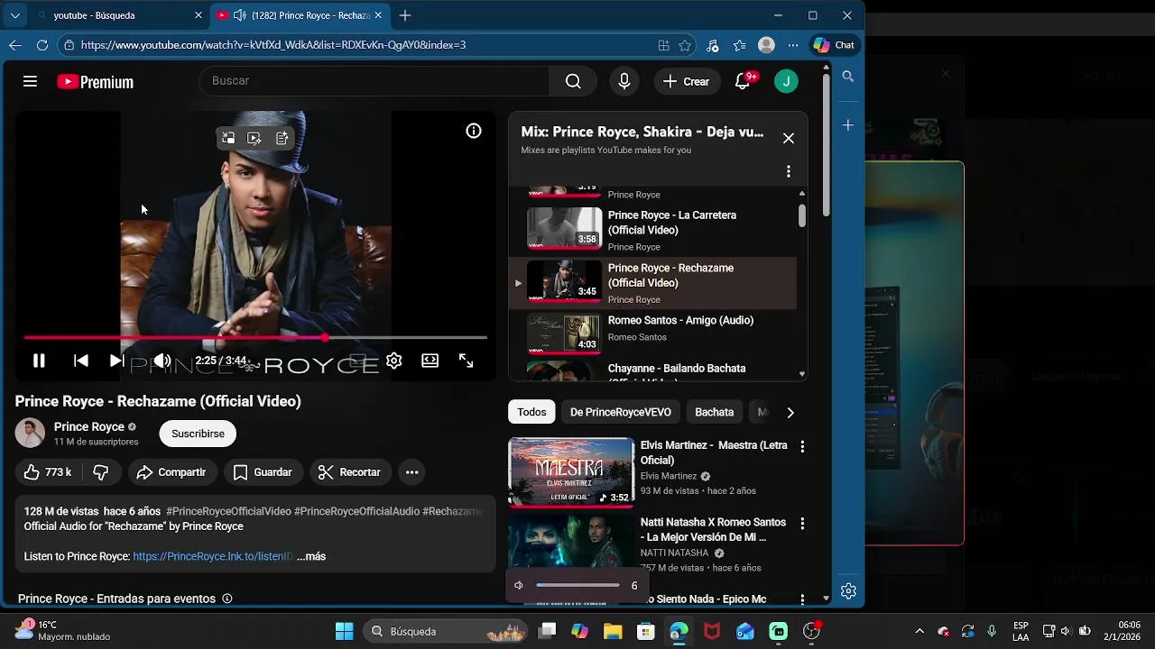Viewport: 1155px width, 649px height.
Task: Dislike the Rechazame video
Action: (101, 472)
